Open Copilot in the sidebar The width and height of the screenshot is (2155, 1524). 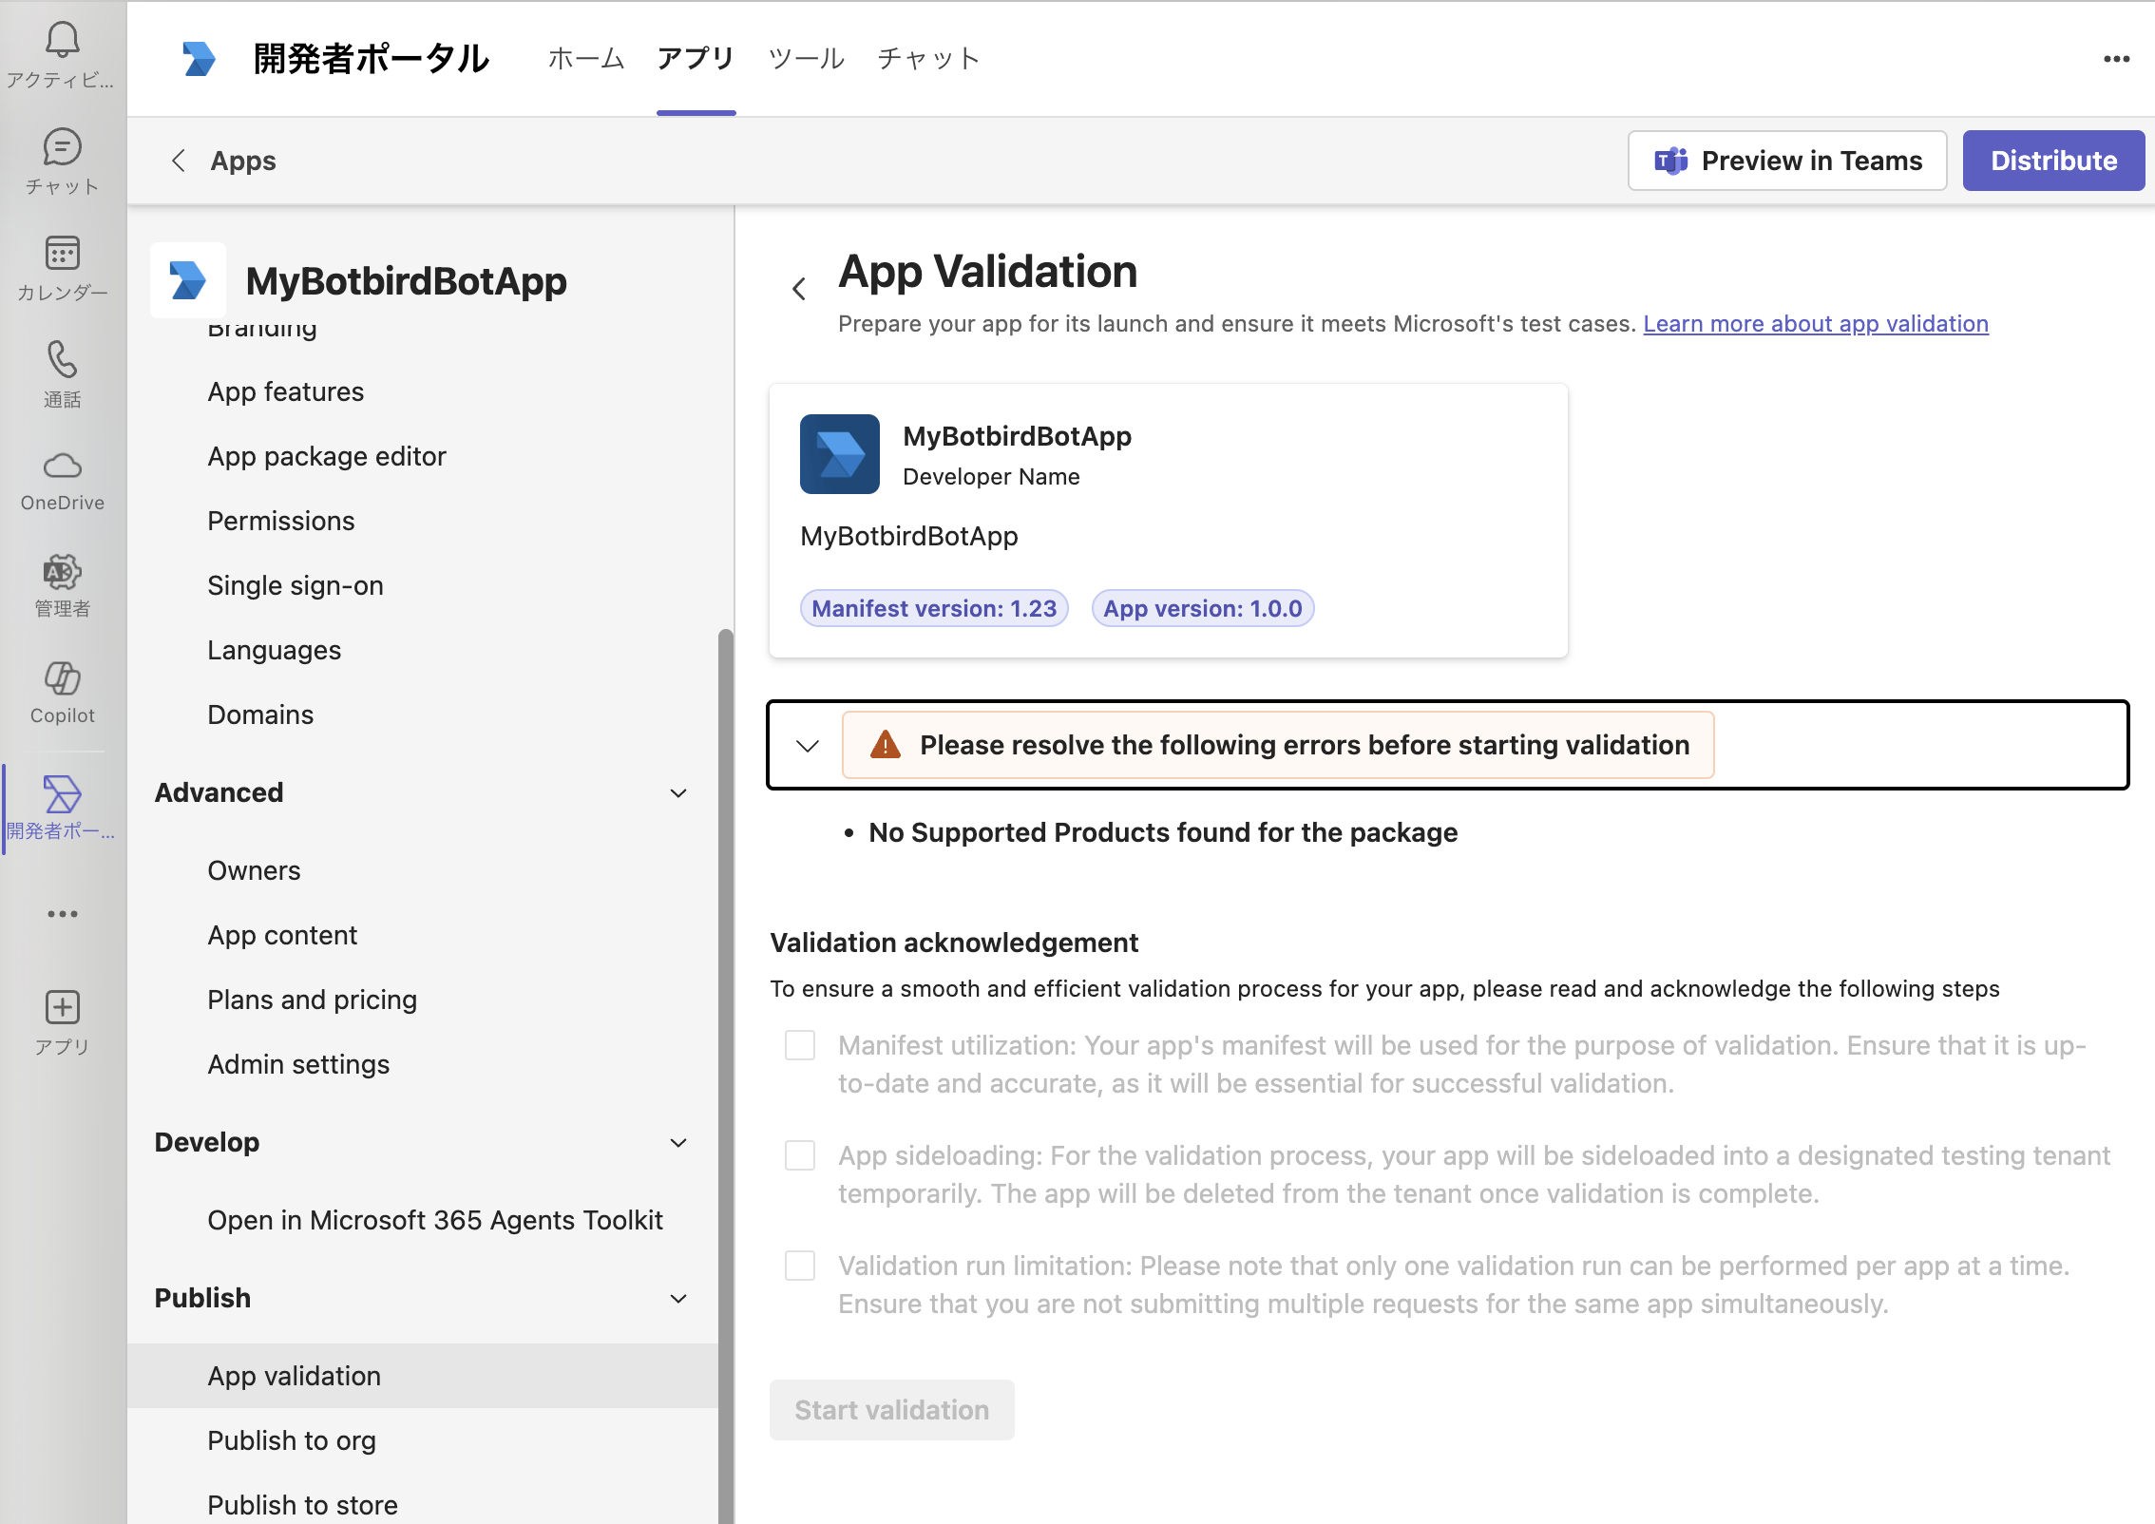pyautogui.click(x=63, y=678)
